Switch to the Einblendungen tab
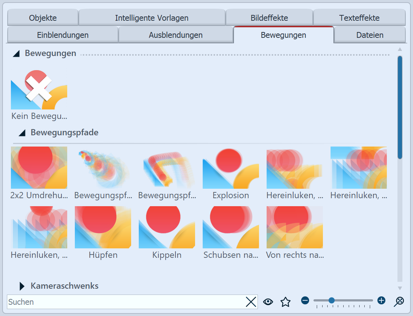 (x=62, y=35)
